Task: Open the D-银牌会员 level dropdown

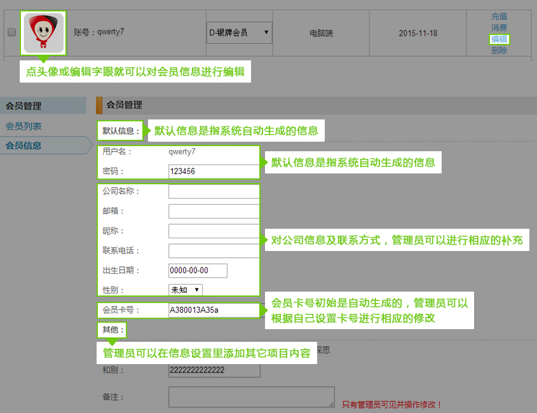Action: point(240,33)
